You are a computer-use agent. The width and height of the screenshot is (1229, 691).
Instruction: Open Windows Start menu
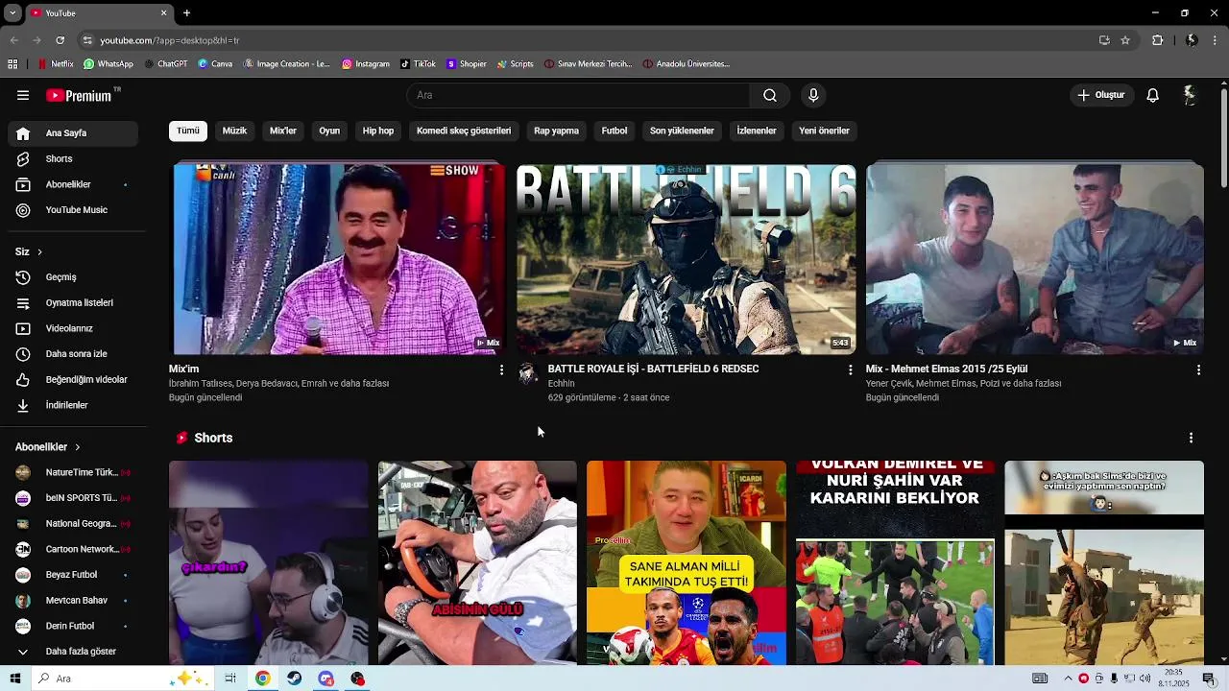click(14, 679)
